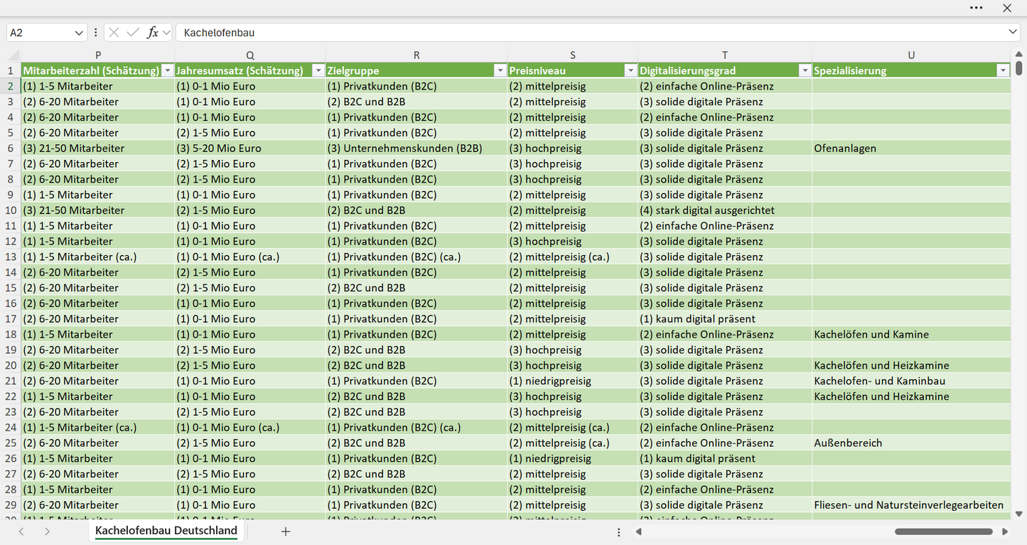Select the Kachelofenbau Deutschland sheet tab
This screenshot has height=545, width=1027.
[166, 531]
